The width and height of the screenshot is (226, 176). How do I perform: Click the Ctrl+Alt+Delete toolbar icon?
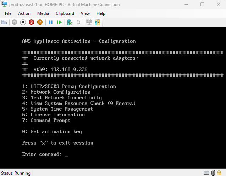[x=4, y=22]
